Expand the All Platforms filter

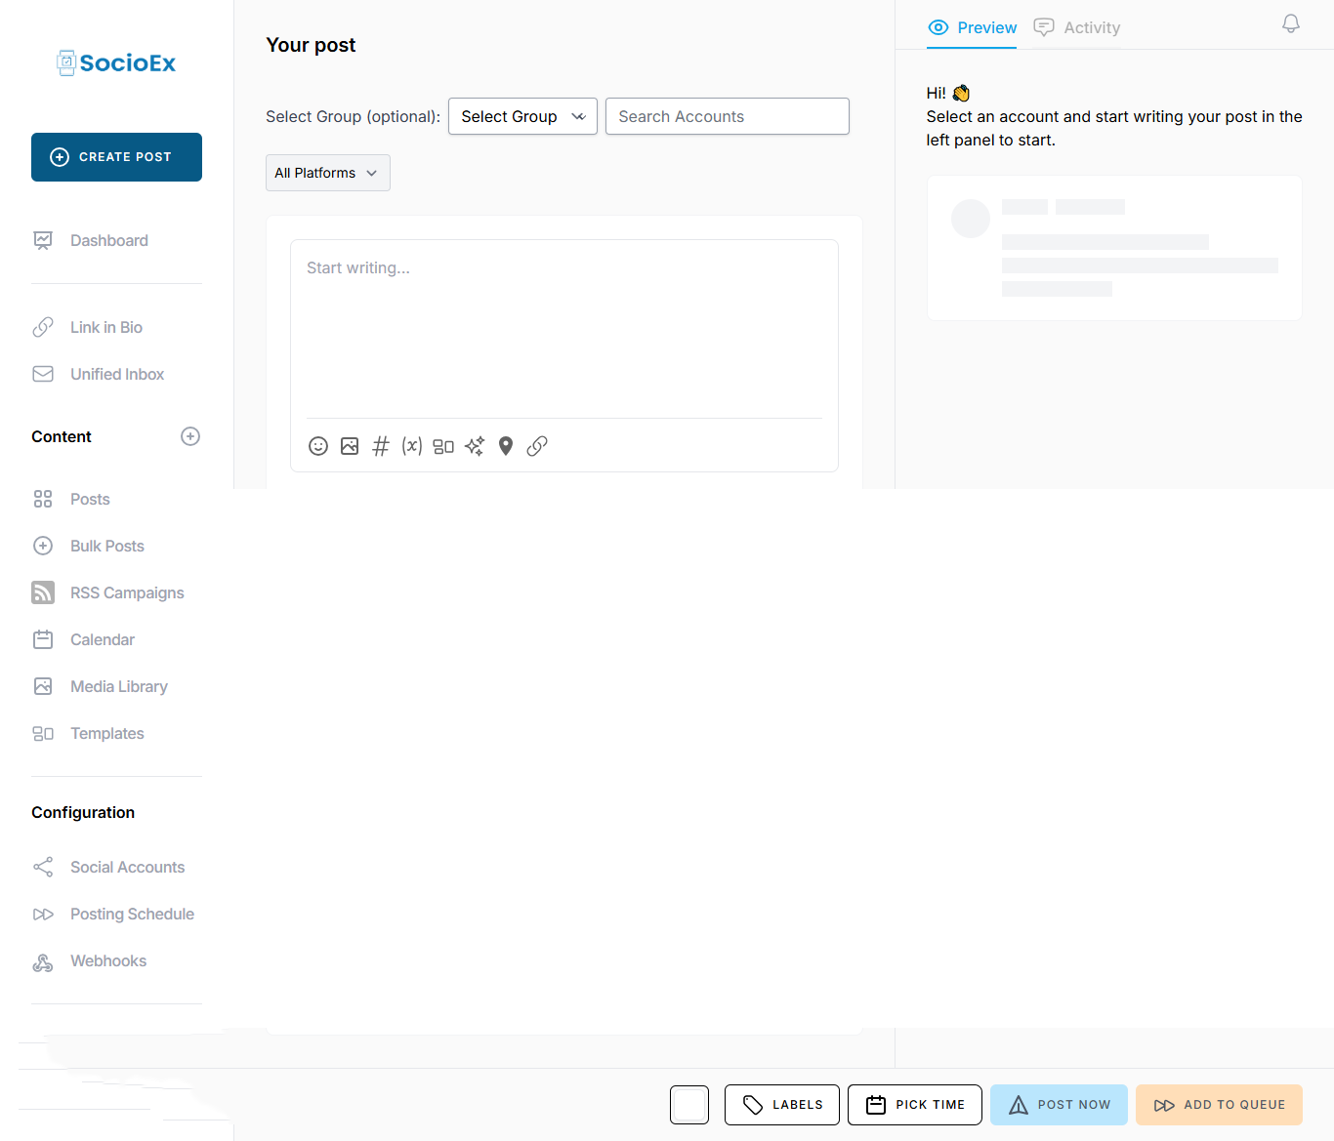[x=327, y=173]
